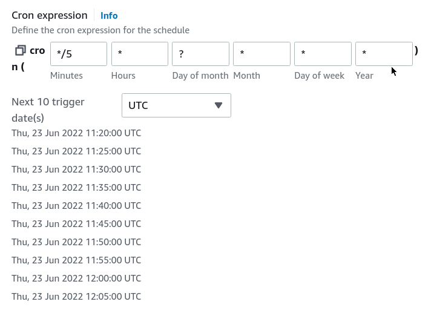
Task: Select the Day of week field
Action: click(323, 54)
